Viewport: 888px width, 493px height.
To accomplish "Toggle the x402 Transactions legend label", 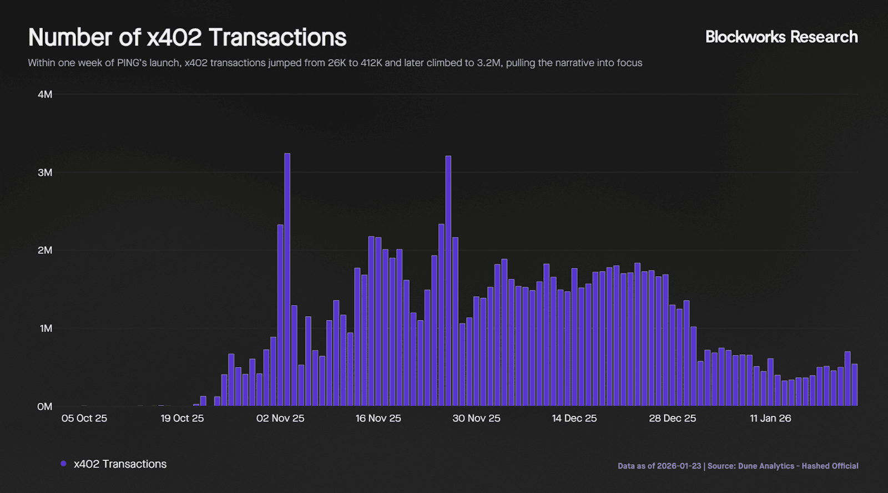I will [x=120, y=464].
